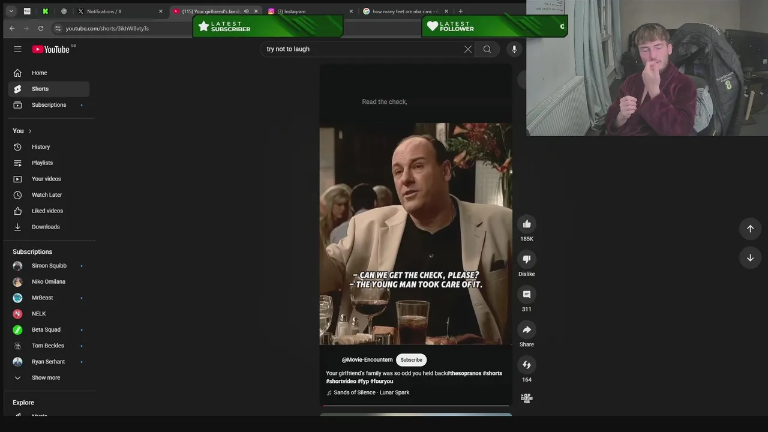Viewport: 768px width, 432px height.
Task: Open the sound page avatar icon
Action: (527, 398)
